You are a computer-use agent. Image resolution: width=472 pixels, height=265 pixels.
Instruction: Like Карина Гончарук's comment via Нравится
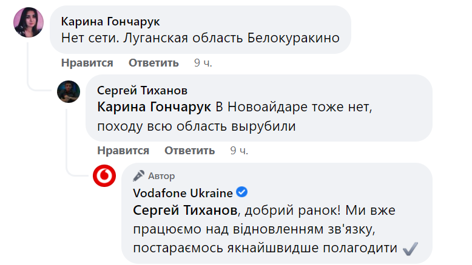tap(87, 63)
